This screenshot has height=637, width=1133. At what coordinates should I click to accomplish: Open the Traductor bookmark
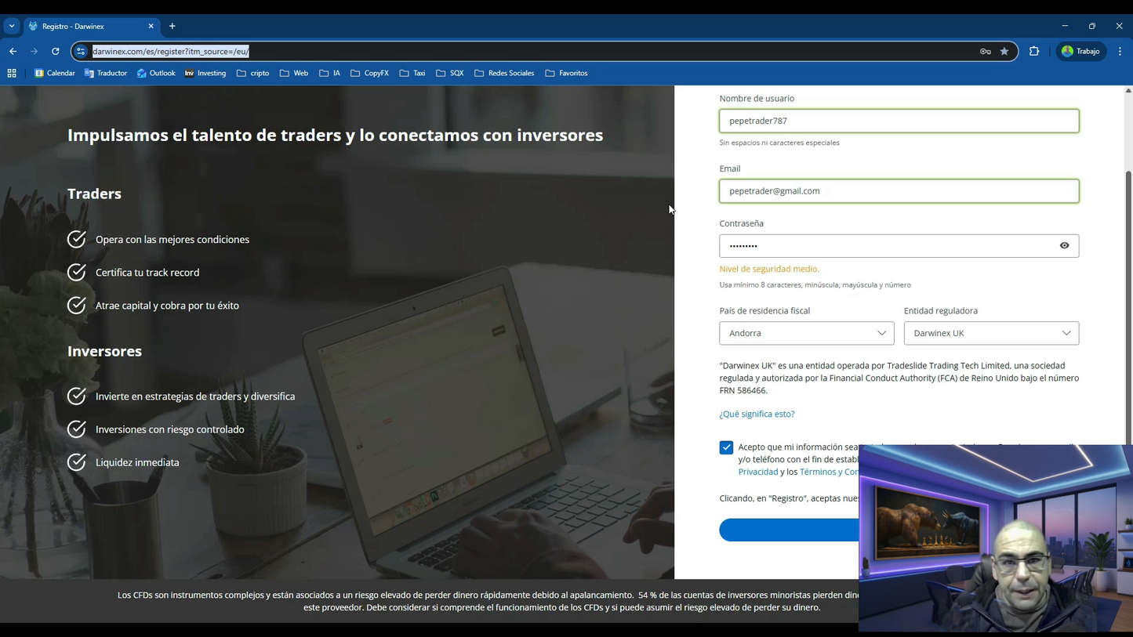click(106, 73)
